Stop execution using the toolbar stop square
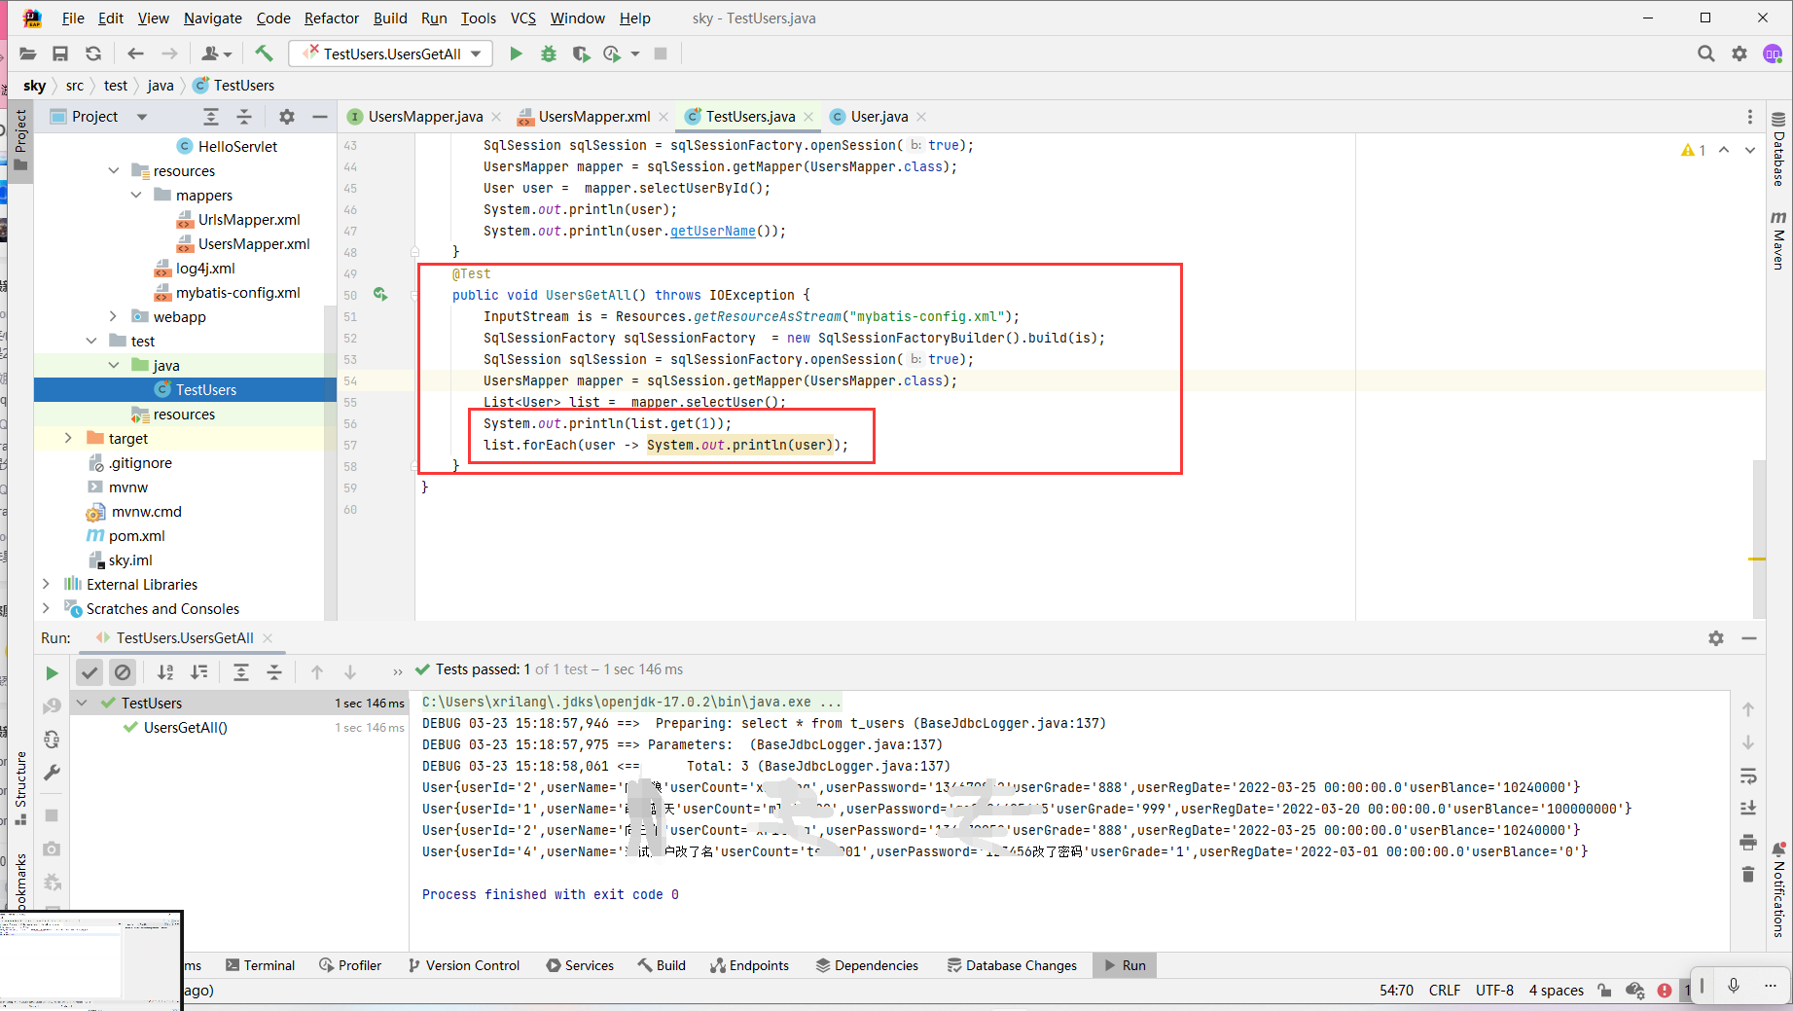The image size is (1793, 1011). [x=661, y=54]
